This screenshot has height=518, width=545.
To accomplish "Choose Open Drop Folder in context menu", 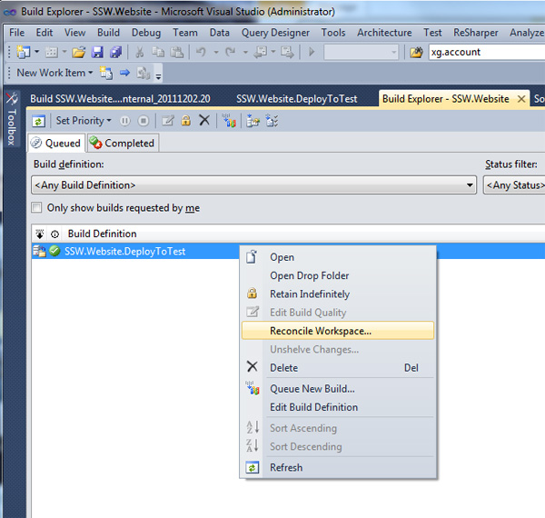I will [309, 275].
